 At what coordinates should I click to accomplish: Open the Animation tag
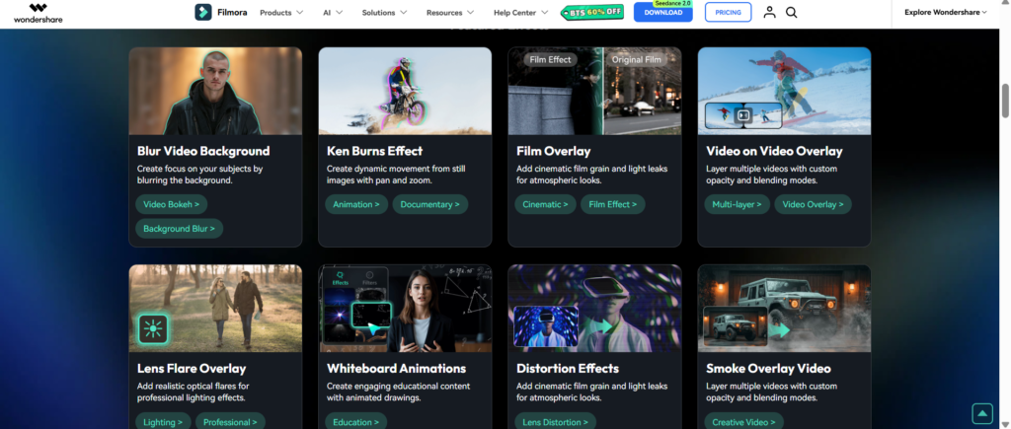click(x=356, y=204)
